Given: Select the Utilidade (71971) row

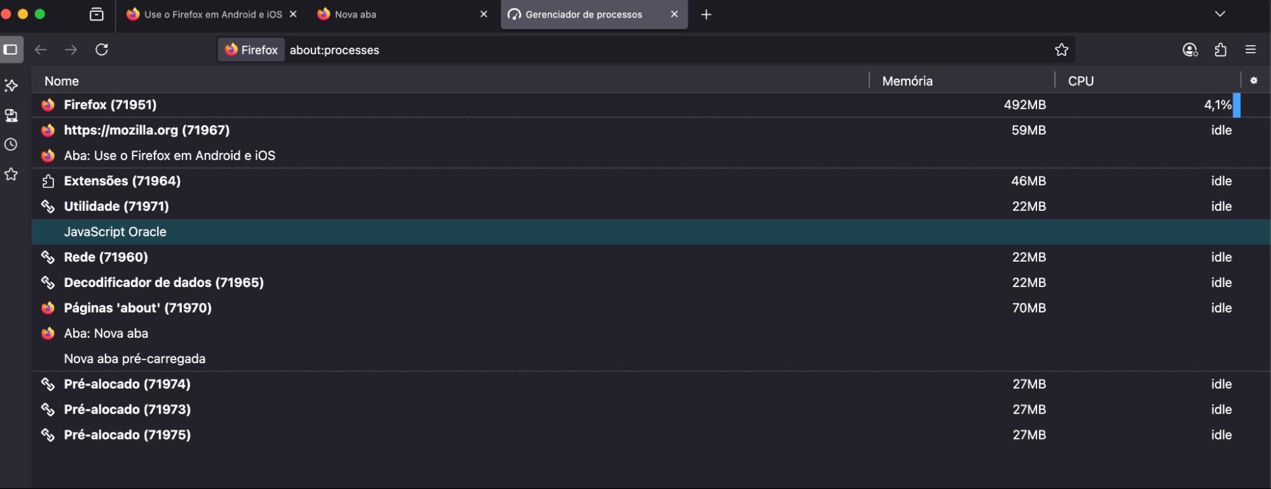Looking at the screenshot, I should click(651, 206).
